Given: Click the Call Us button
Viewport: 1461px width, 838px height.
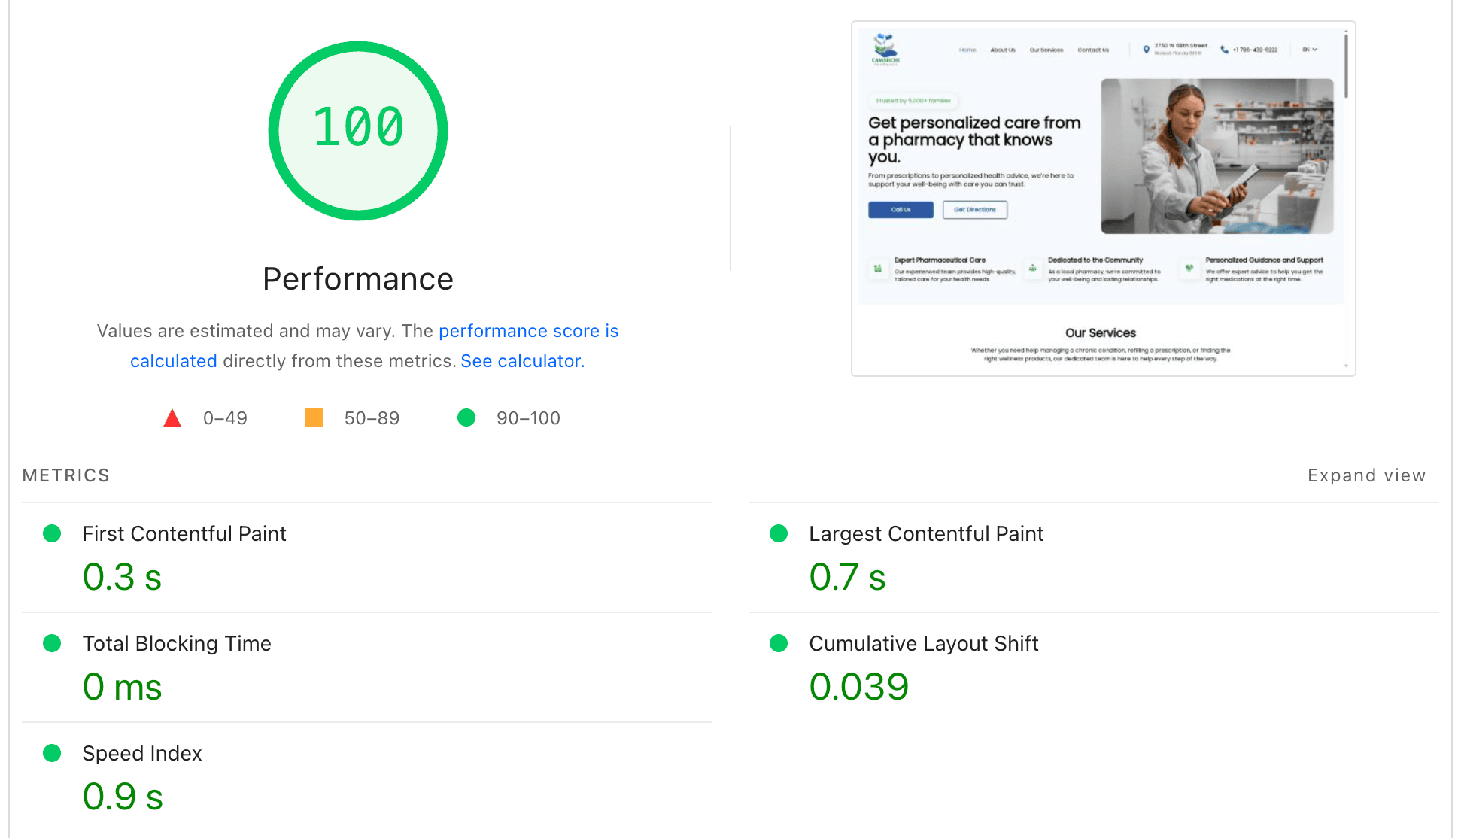Looking at the screenshot, I should (x=901, y=209).
